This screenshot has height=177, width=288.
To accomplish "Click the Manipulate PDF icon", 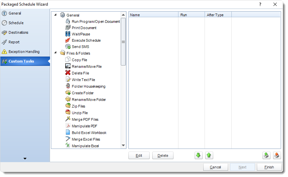I will (68, 126).
